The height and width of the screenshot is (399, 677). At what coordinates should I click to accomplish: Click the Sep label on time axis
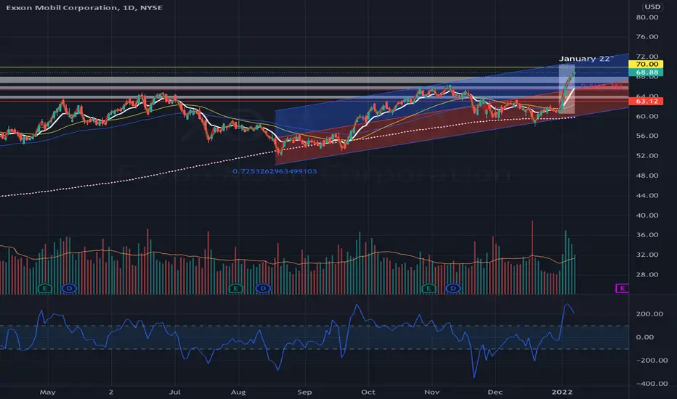click(x=304, y=392)
